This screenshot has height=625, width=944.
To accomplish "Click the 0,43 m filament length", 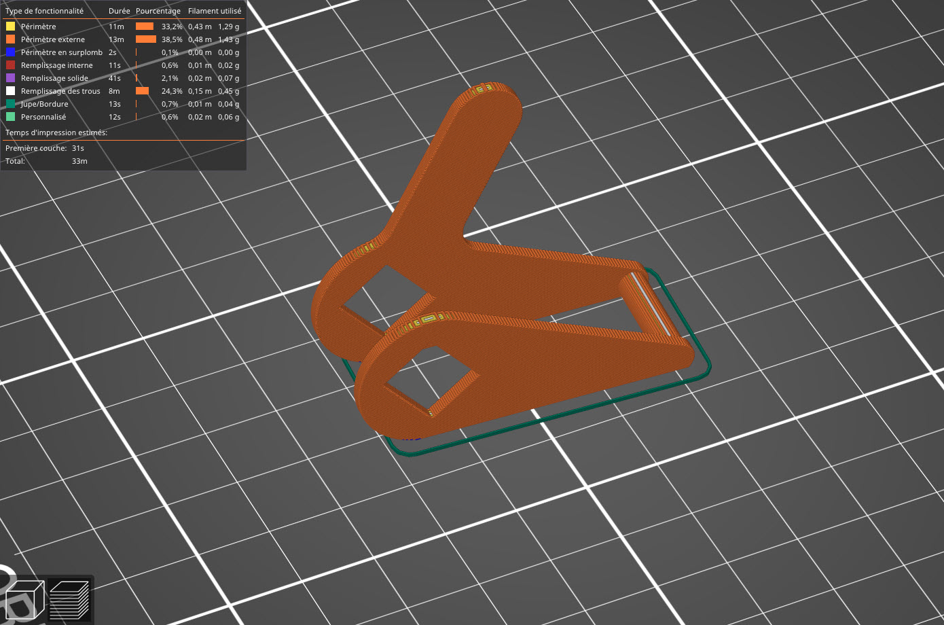I will pyautogui.click(x=200, y=26).
